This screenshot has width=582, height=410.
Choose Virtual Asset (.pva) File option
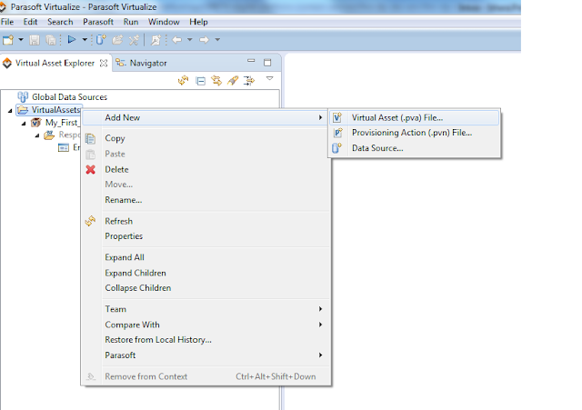pos(415,117)
